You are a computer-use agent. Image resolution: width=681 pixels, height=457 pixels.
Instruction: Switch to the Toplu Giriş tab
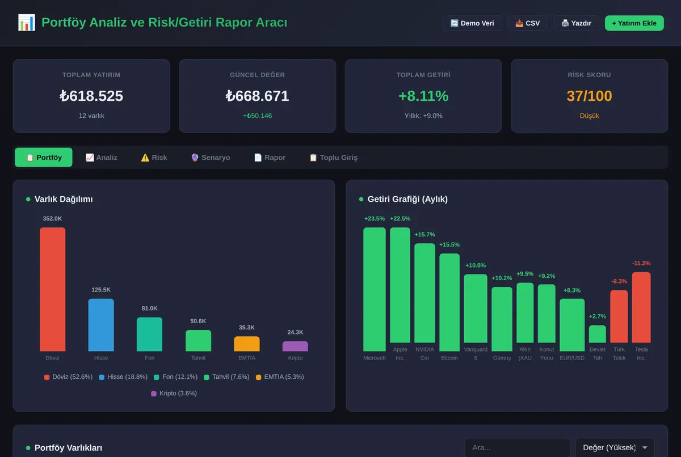point(333,158)
